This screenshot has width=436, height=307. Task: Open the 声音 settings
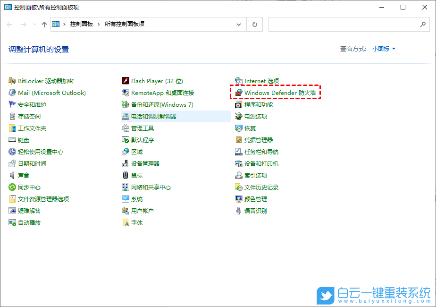pos(23,175)
